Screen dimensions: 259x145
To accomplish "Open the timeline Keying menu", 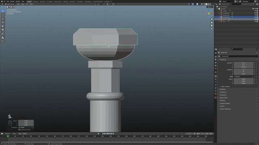I will pyautogui.click(x=15, y=134).
